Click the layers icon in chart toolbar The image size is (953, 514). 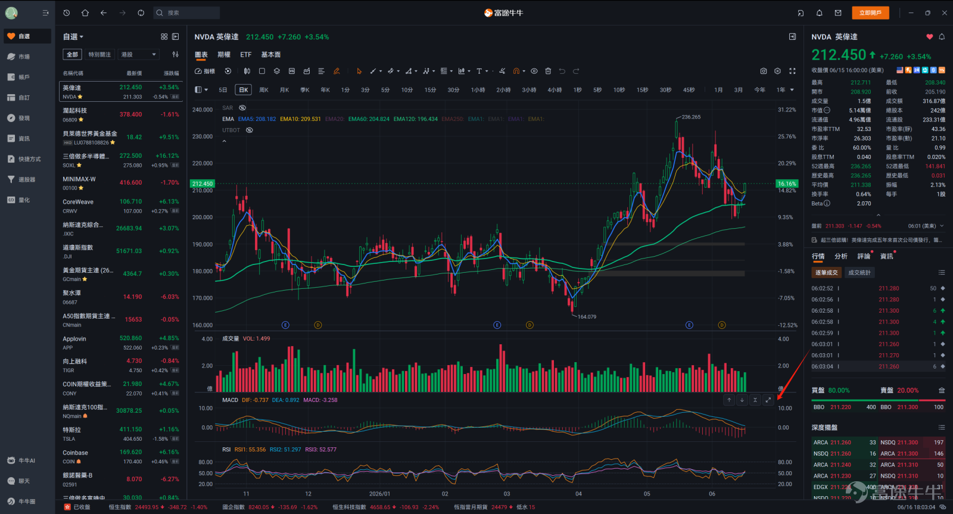coord(277,71)
